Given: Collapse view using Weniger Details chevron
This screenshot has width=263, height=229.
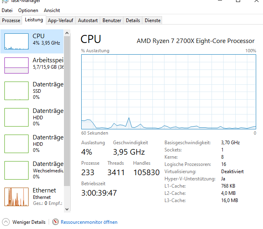Looking at the screenshot, I should pyautogui.click(x=6, y=222).
